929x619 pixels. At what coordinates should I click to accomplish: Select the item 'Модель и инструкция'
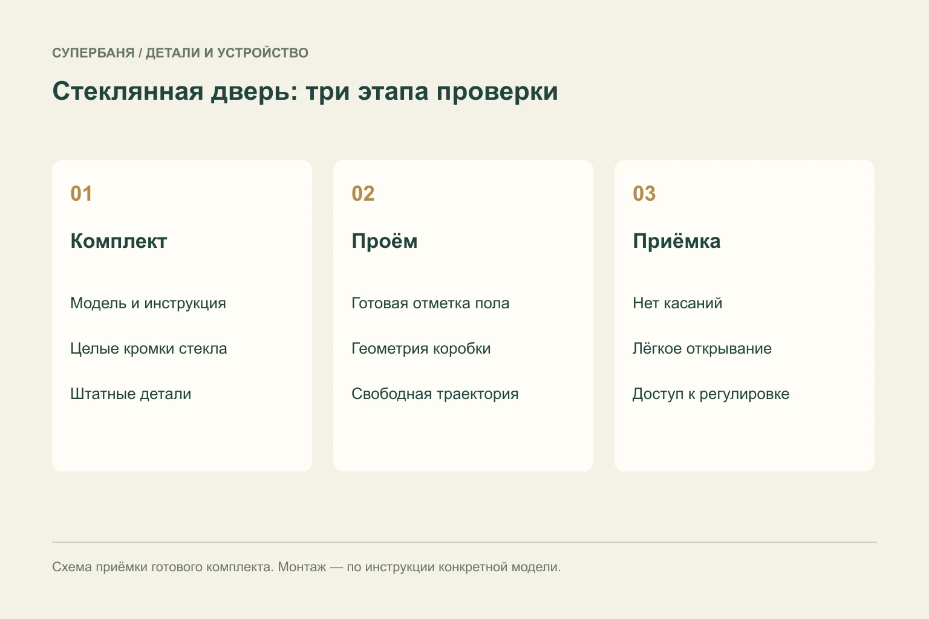click(148, 303)
